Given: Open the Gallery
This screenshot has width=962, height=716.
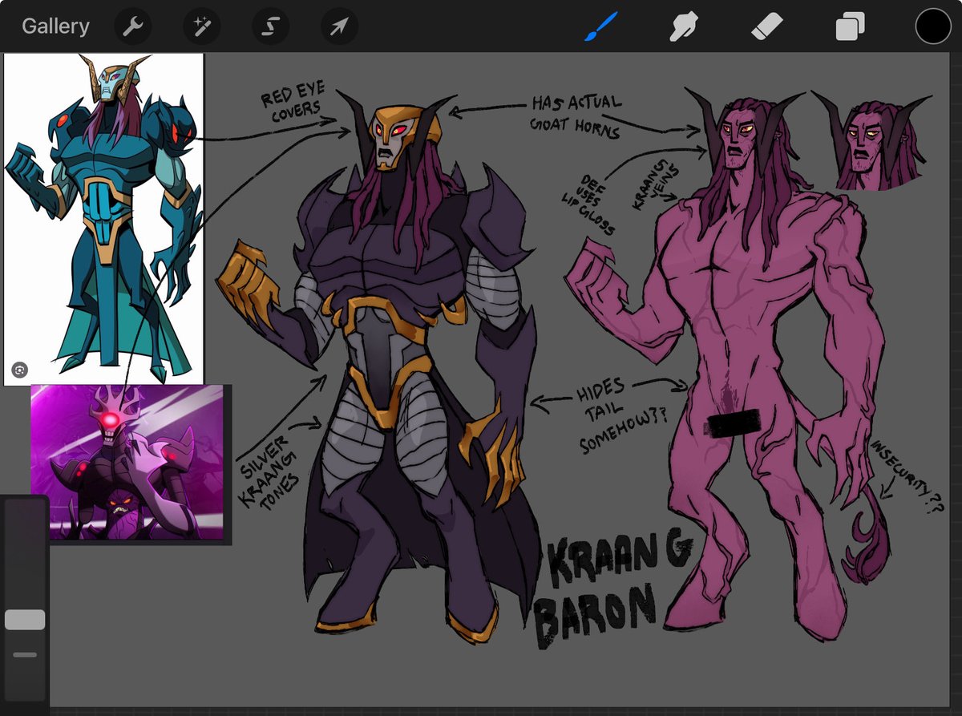Looking at the screenshot, I should tap(55, 26).
